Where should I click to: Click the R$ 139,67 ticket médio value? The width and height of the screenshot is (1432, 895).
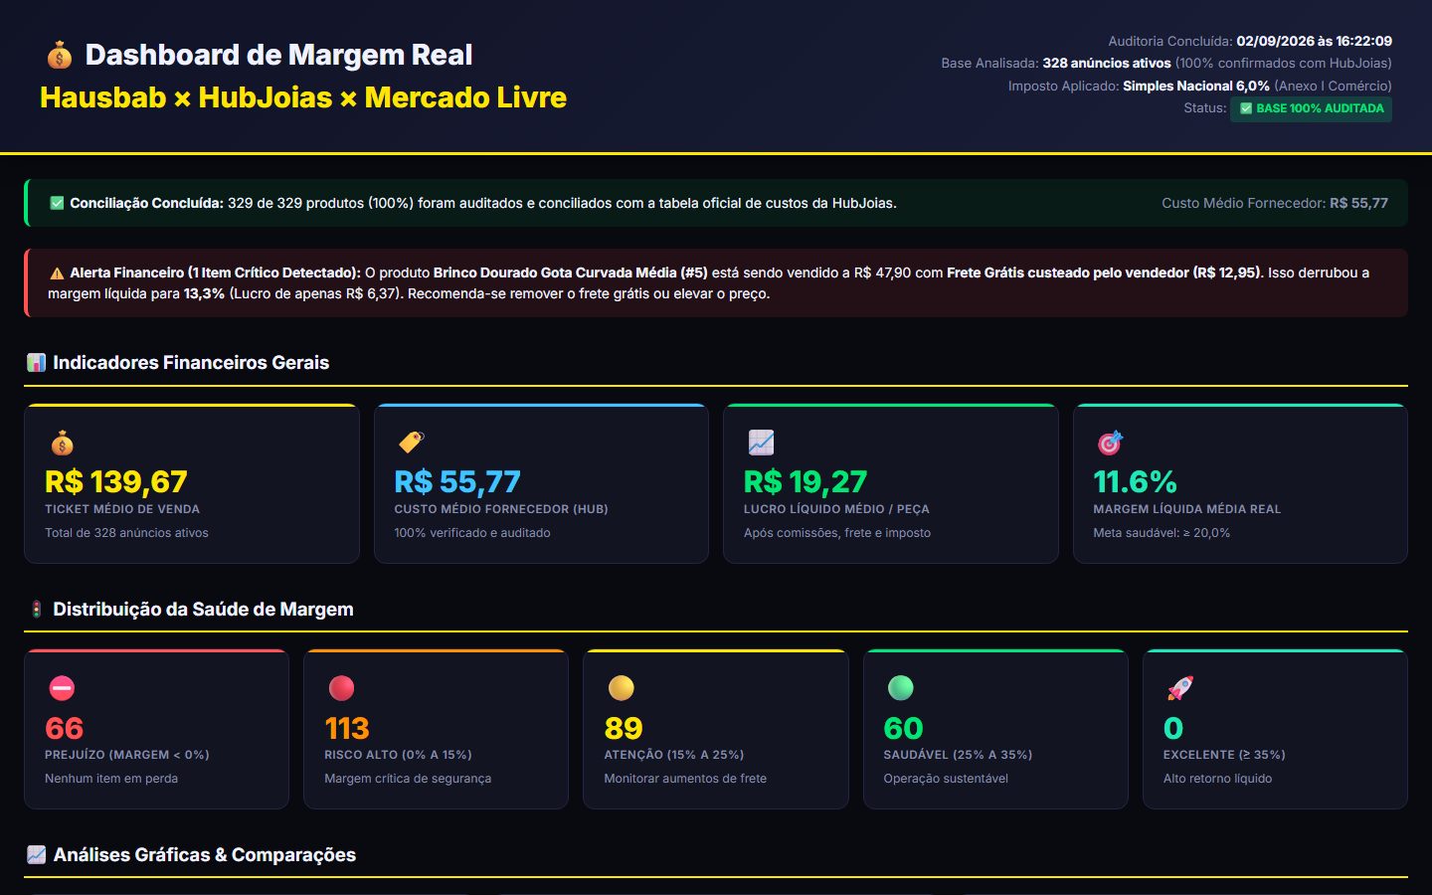tap(116, 482)
